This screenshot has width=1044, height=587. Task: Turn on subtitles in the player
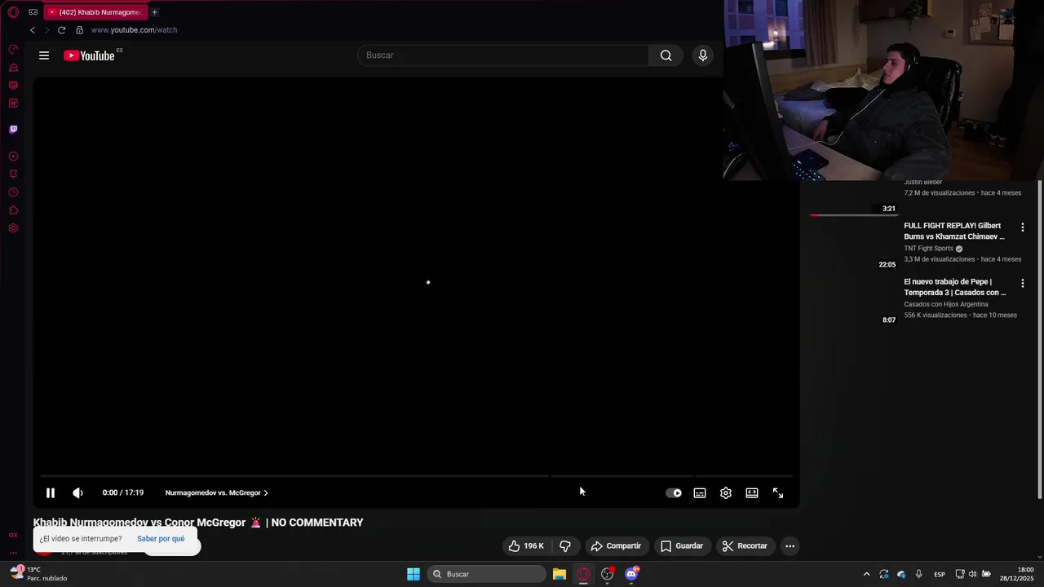(x=700, y=492)
